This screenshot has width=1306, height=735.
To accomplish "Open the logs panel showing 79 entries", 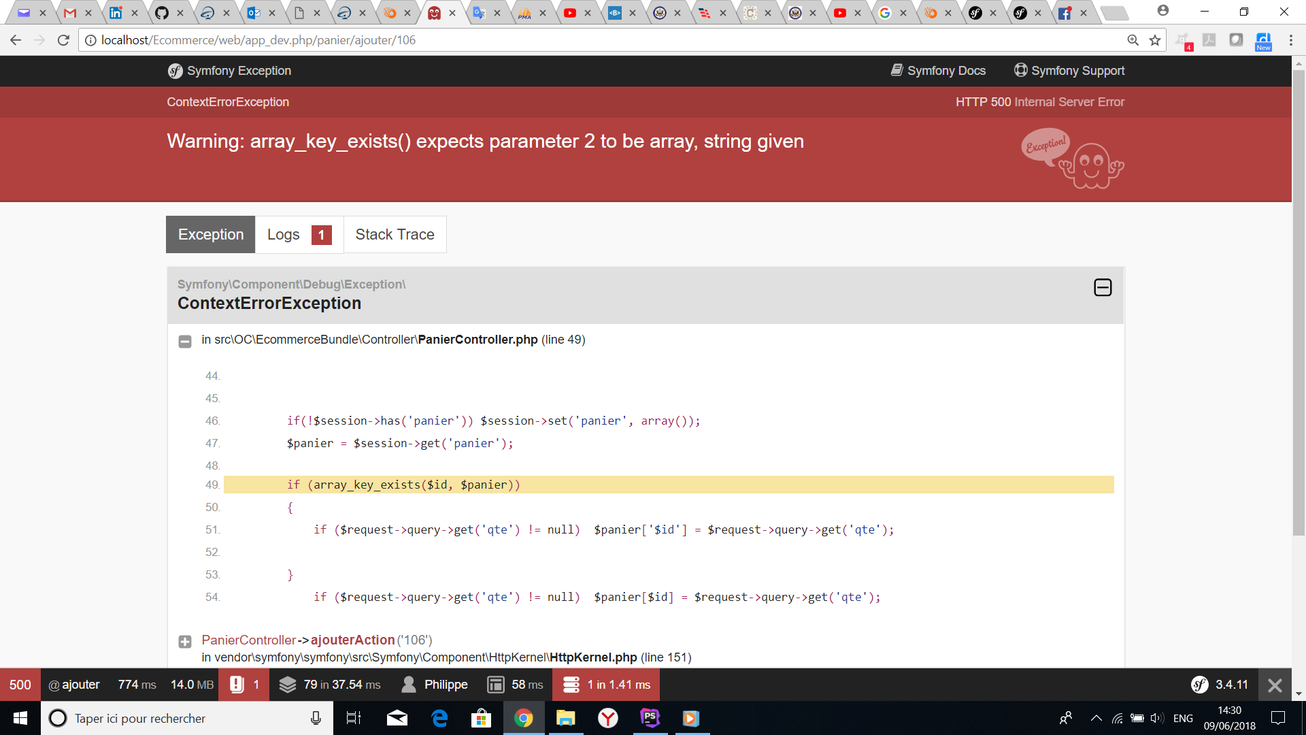I will [330, 684].
